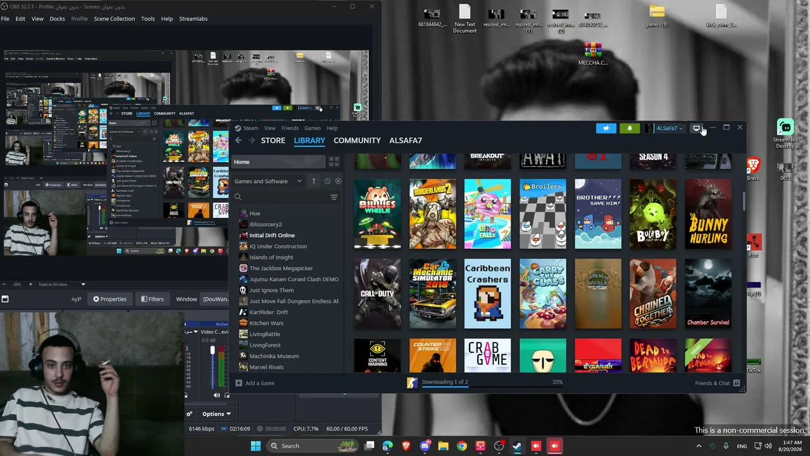This screenshot has height=456, width=810.
Task: Open advanced filter options in Steam search
Action: click(x=334, y=197)
